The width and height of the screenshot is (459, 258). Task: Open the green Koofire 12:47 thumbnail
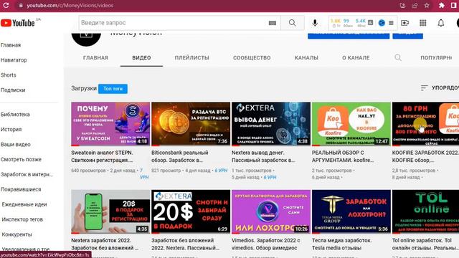351,124
